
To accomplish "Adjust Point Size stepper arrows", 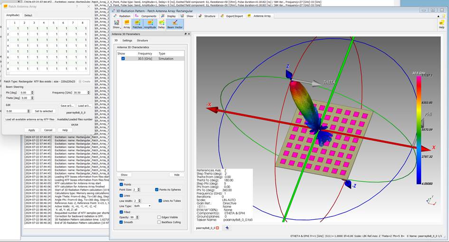I will tap(139, 190).
